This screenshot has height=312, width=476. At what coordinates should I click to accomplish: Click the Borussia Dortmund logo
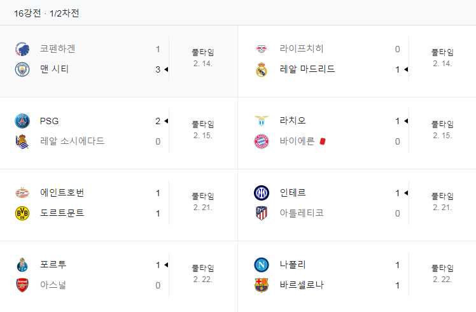pyautogui.click(x=22, y=213)
